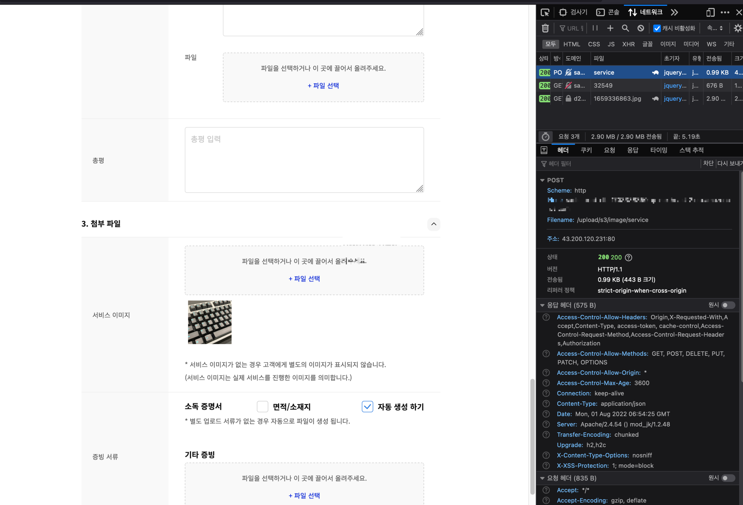Uncheck the 캐시 비활성화 checkbox
Image resolution: width=743 pixels, height=505 pixels.
(657, 28)
